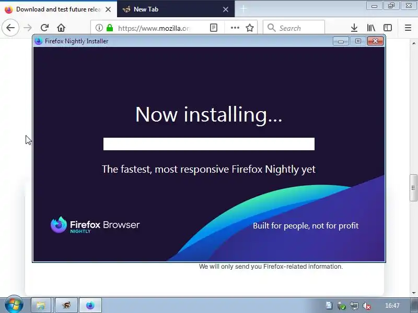Minimize the Firefox Nightly Installer window
Viewport: 418px width, 313px height.
pyautogui.click(x=341, y=41)
